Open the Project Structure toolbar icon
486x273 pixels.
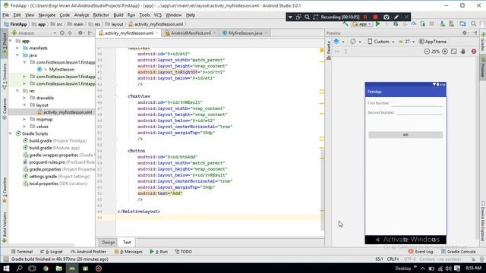(462, 24)
